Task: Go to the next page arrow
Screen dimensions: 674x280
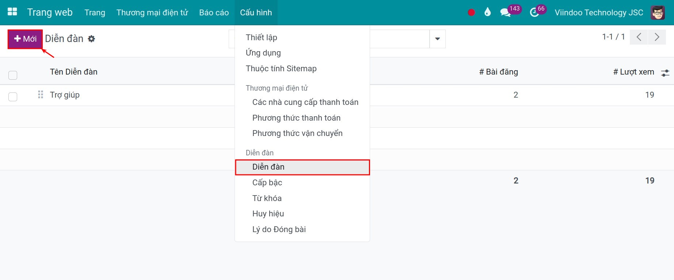Action: tap(657, 37)
